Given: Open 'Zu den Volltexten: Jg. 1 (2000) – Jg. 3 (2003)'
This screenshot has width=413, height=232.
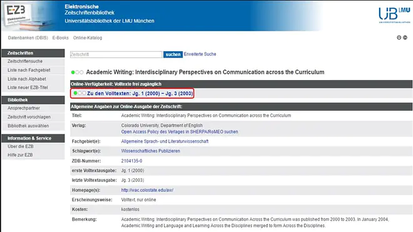Looking at the screenshot, I should click(x=140, y=93).
